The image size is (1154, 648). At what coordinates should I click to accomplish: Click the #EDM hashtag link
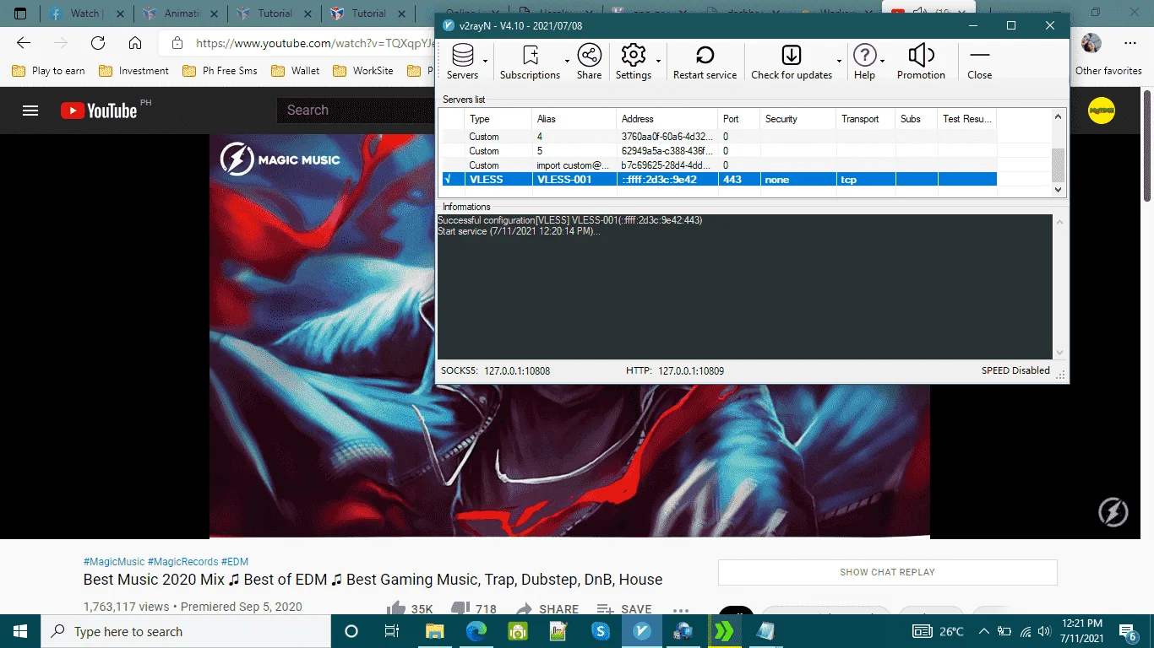click(x=235, y=562)
